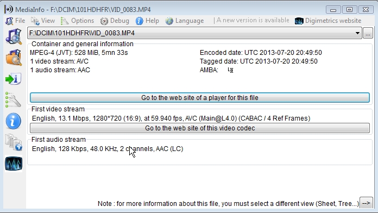Screen dimensions: 378x213
Task: Click the arrow button next to the view note
Action: [366, 203]
